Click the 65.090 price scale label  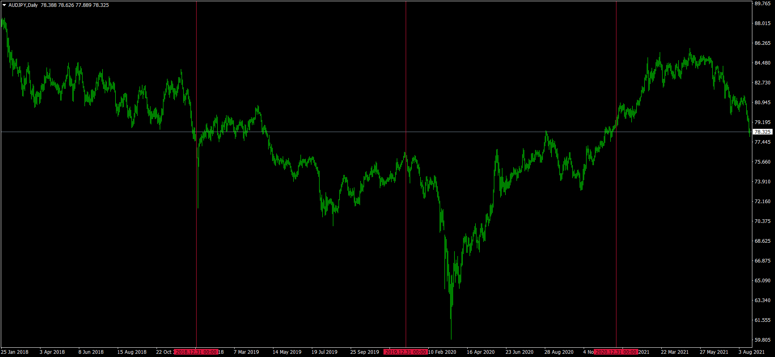762,281
